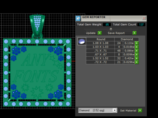The width and height of the screenshot is (158, 118).
Task: Click the Diamond (3.52 spg) combo box
Action: 97,110
